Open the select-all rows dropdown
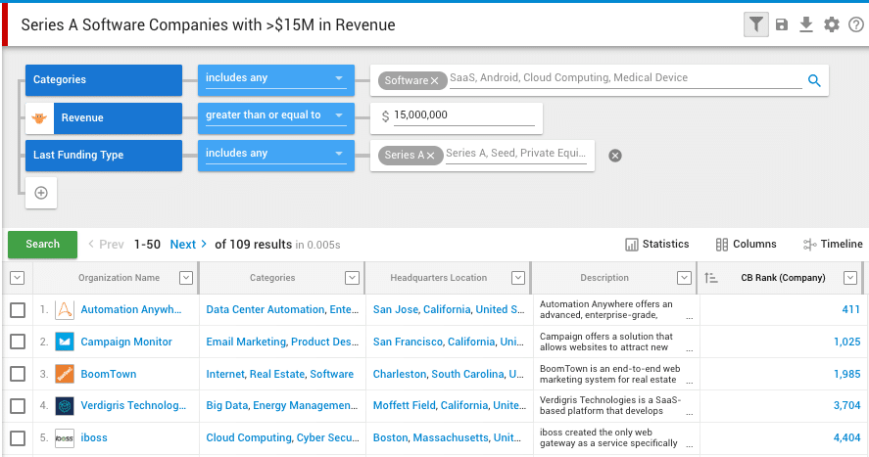 pyautogui.click(x=18, y=278)
